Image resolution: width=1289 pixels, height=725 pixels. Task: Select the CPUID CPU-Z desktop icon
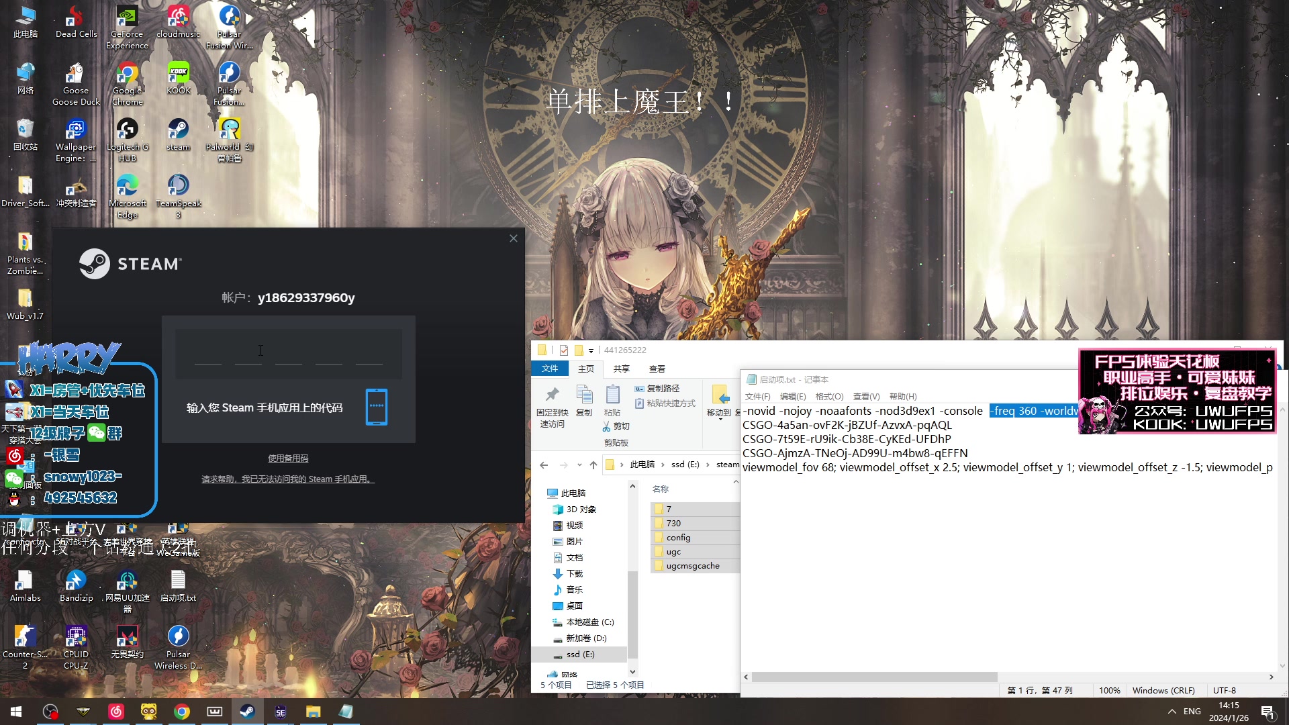tap(76, 648)
